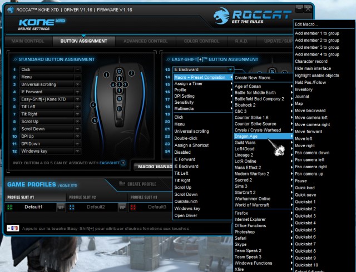The image size is (356, 272).
Task: Click mouse button marker 11 on diagram
Action: coord(120,109)
